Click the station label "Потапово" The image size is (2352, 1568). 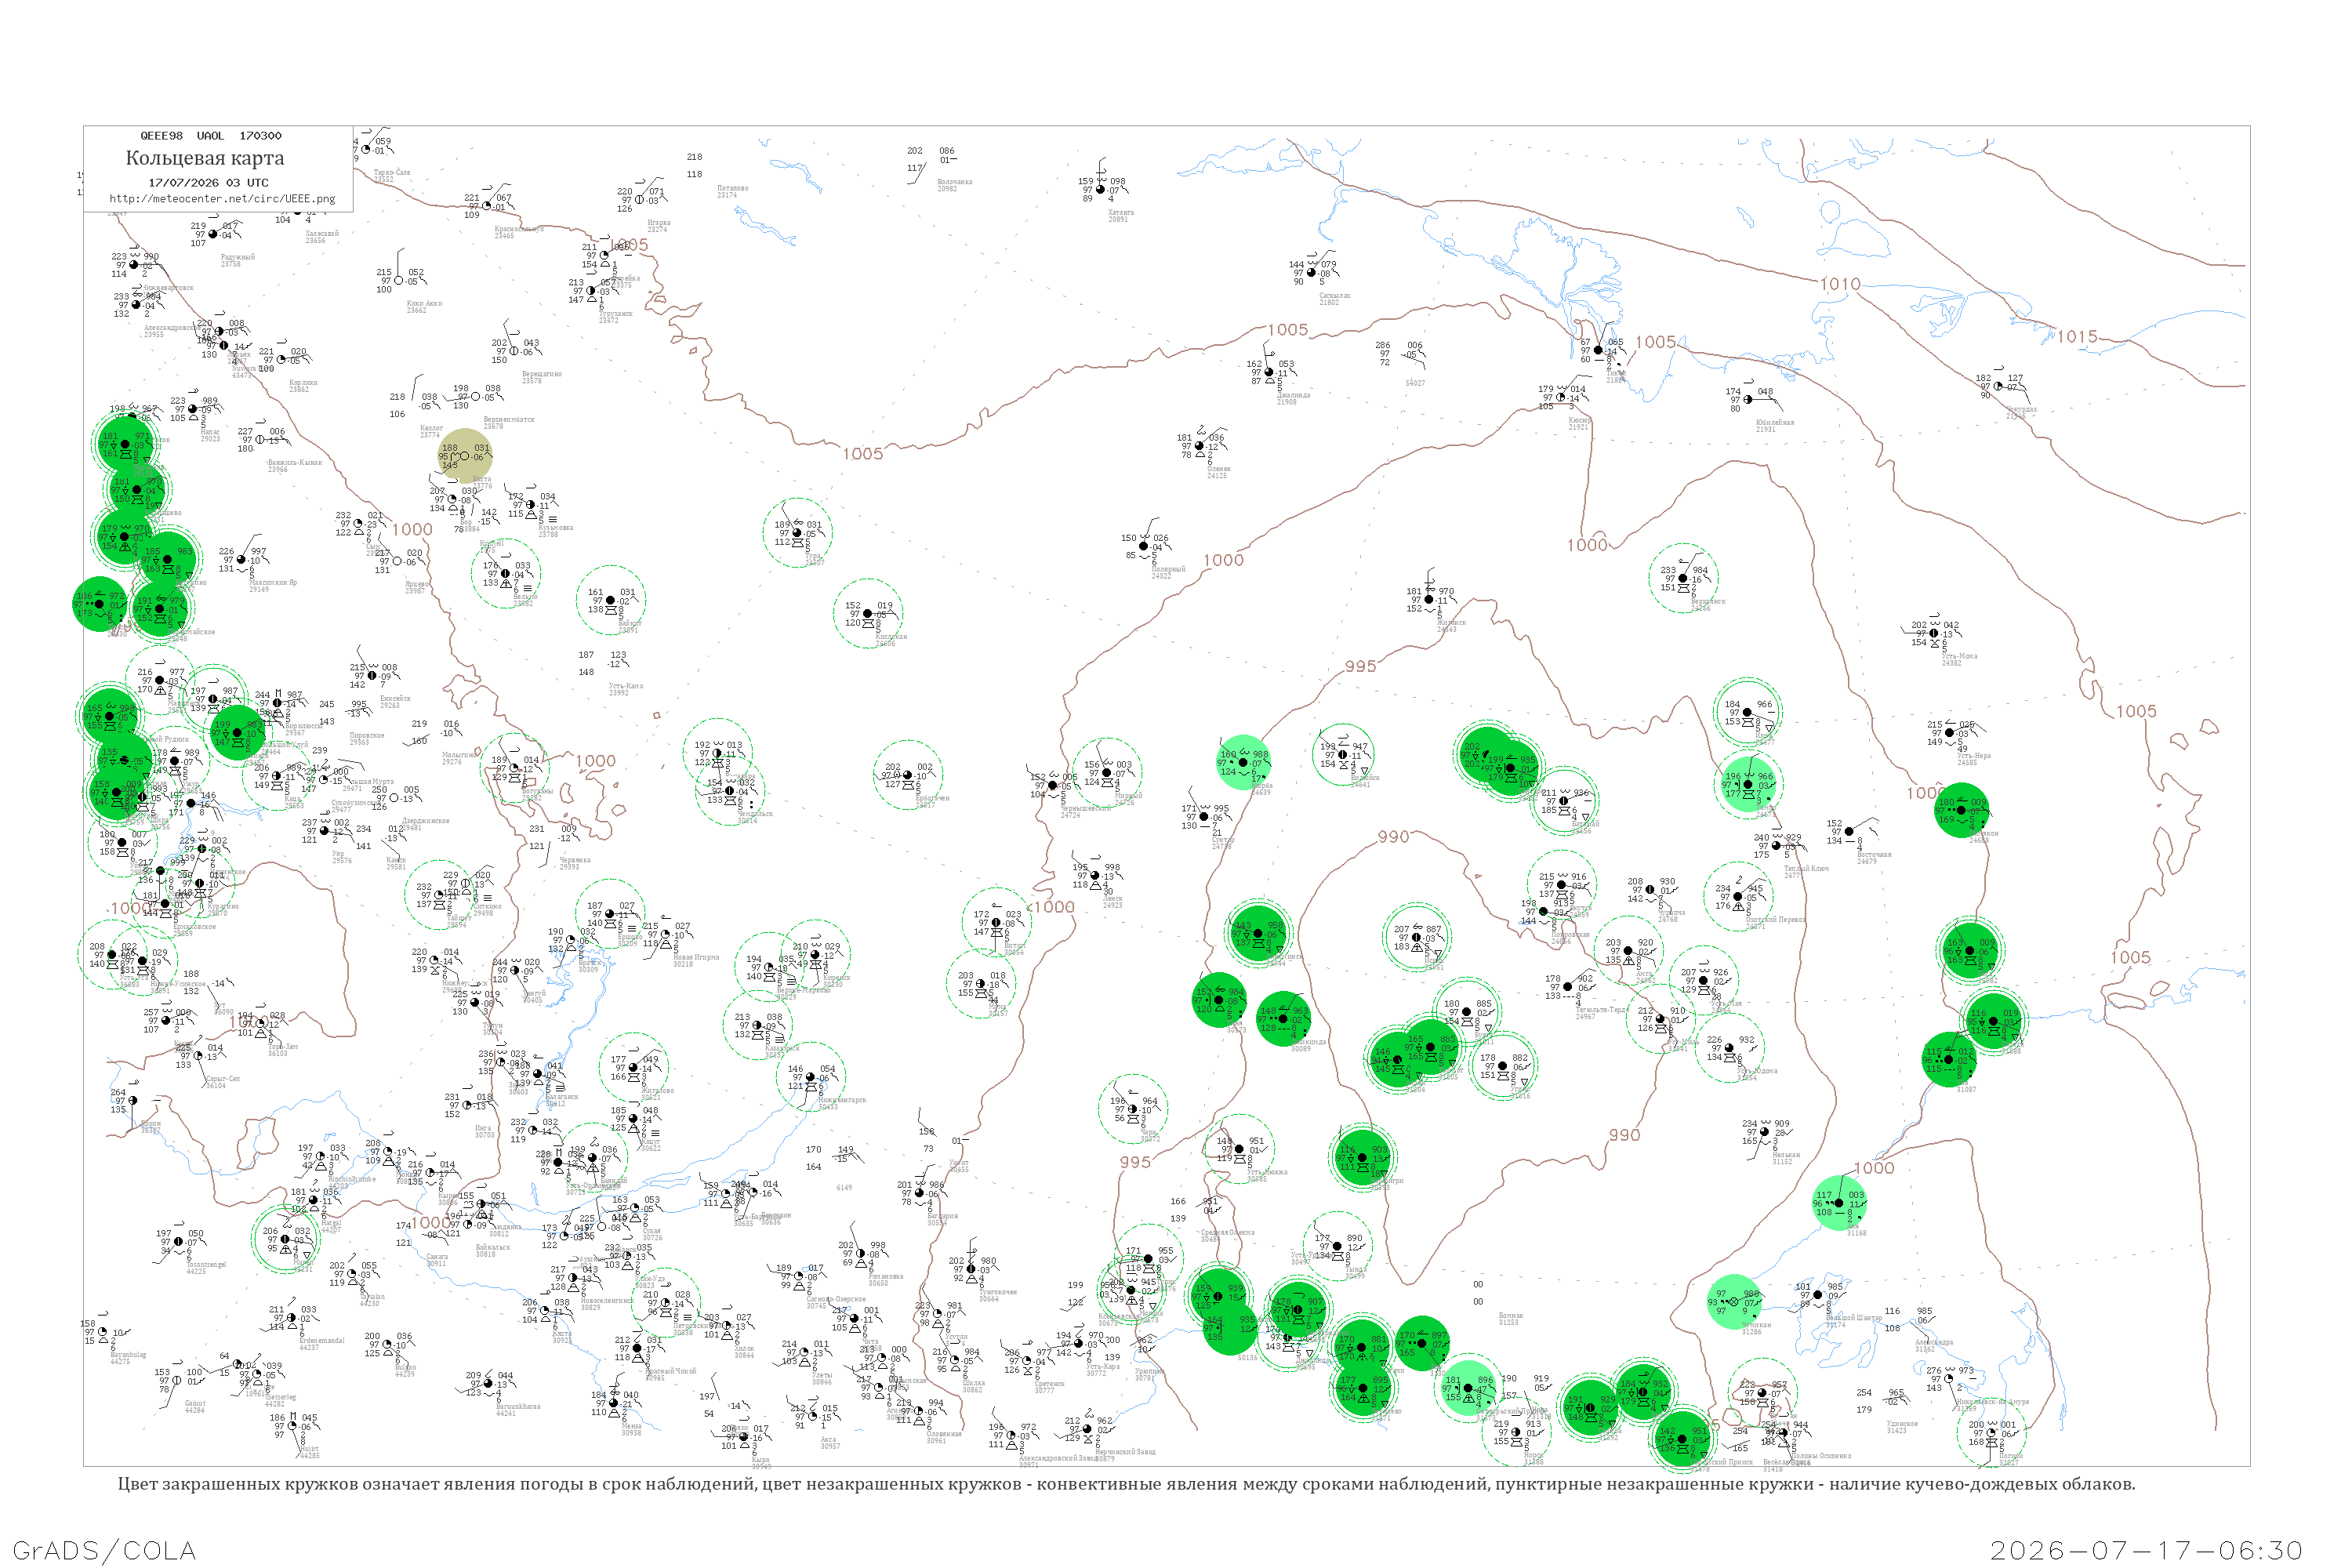point(733,188)
